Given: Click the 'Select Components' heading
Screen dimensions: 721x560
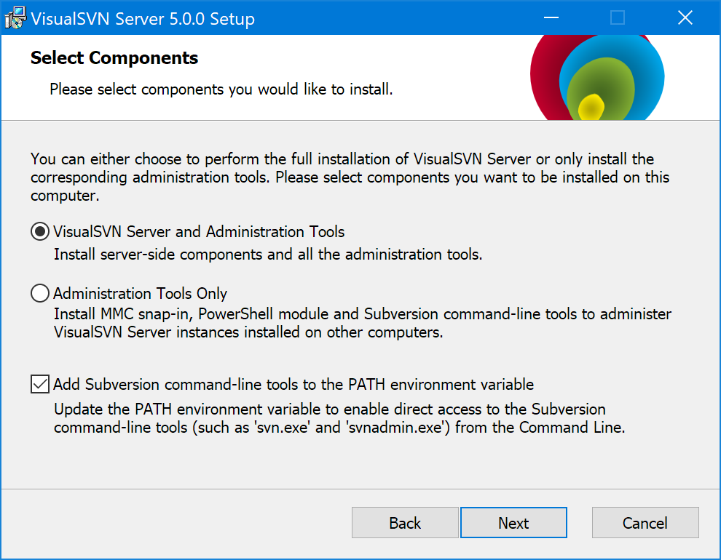Looking at the screenshot, I should tap(114, 58).
